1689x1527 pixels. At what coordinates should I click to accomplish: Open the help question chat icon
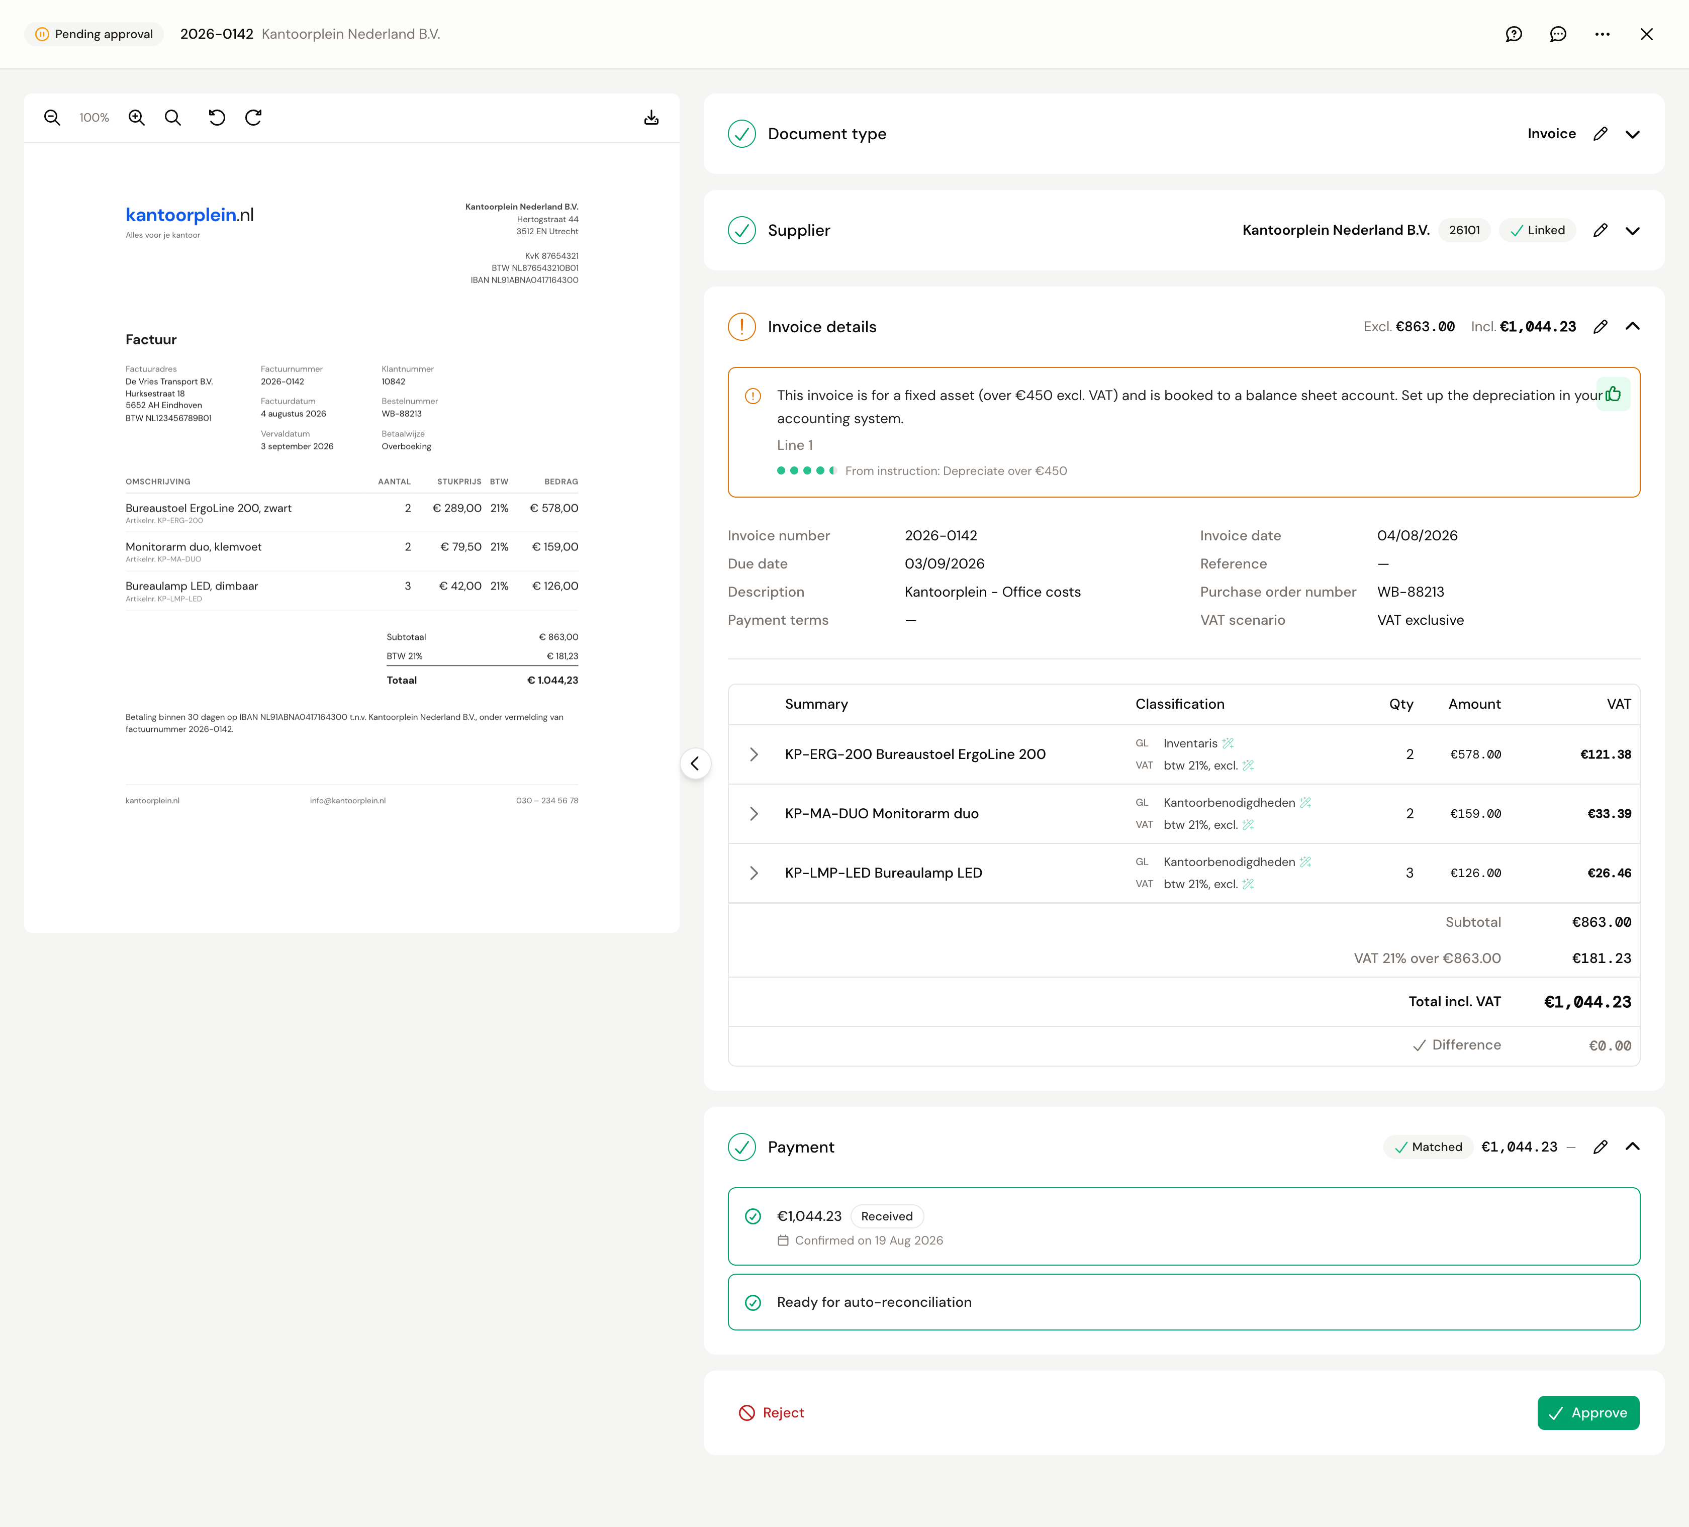[x=1513, y=34]
